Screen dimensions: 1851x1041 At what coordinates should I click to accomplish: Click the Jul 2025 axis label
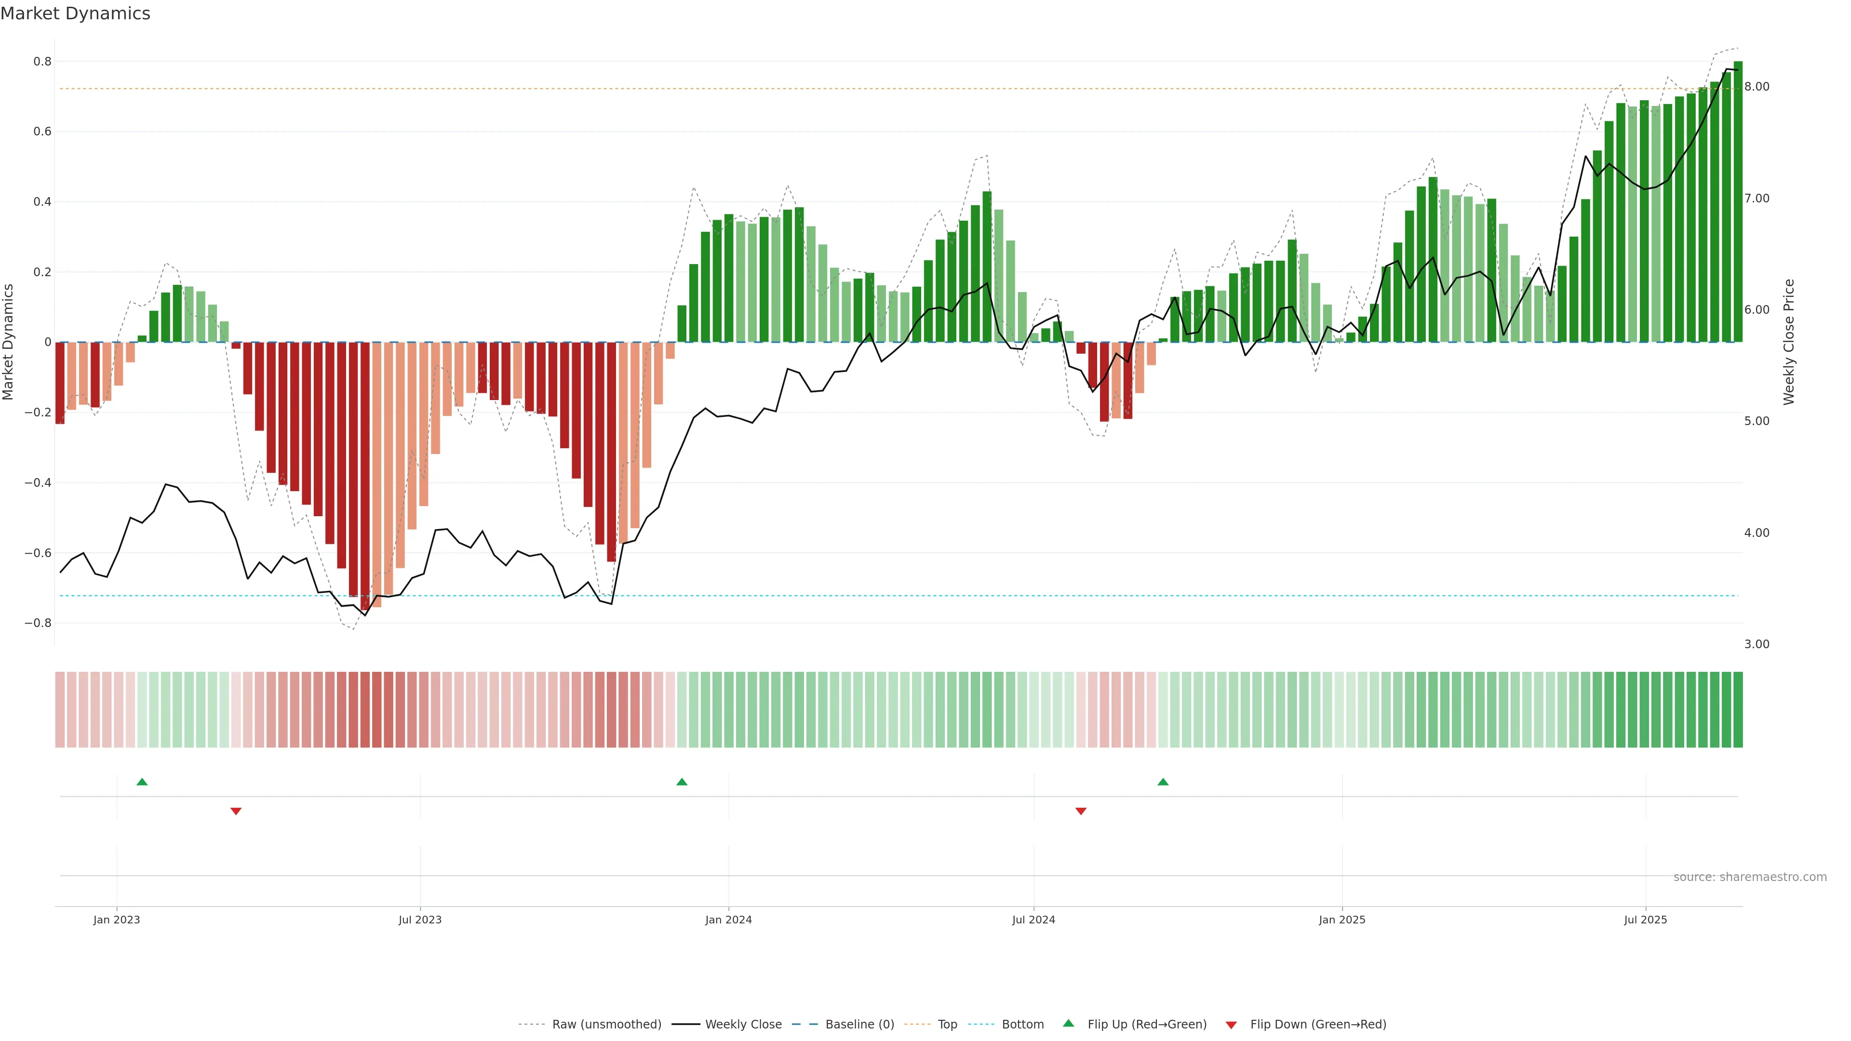[1645, 920]
